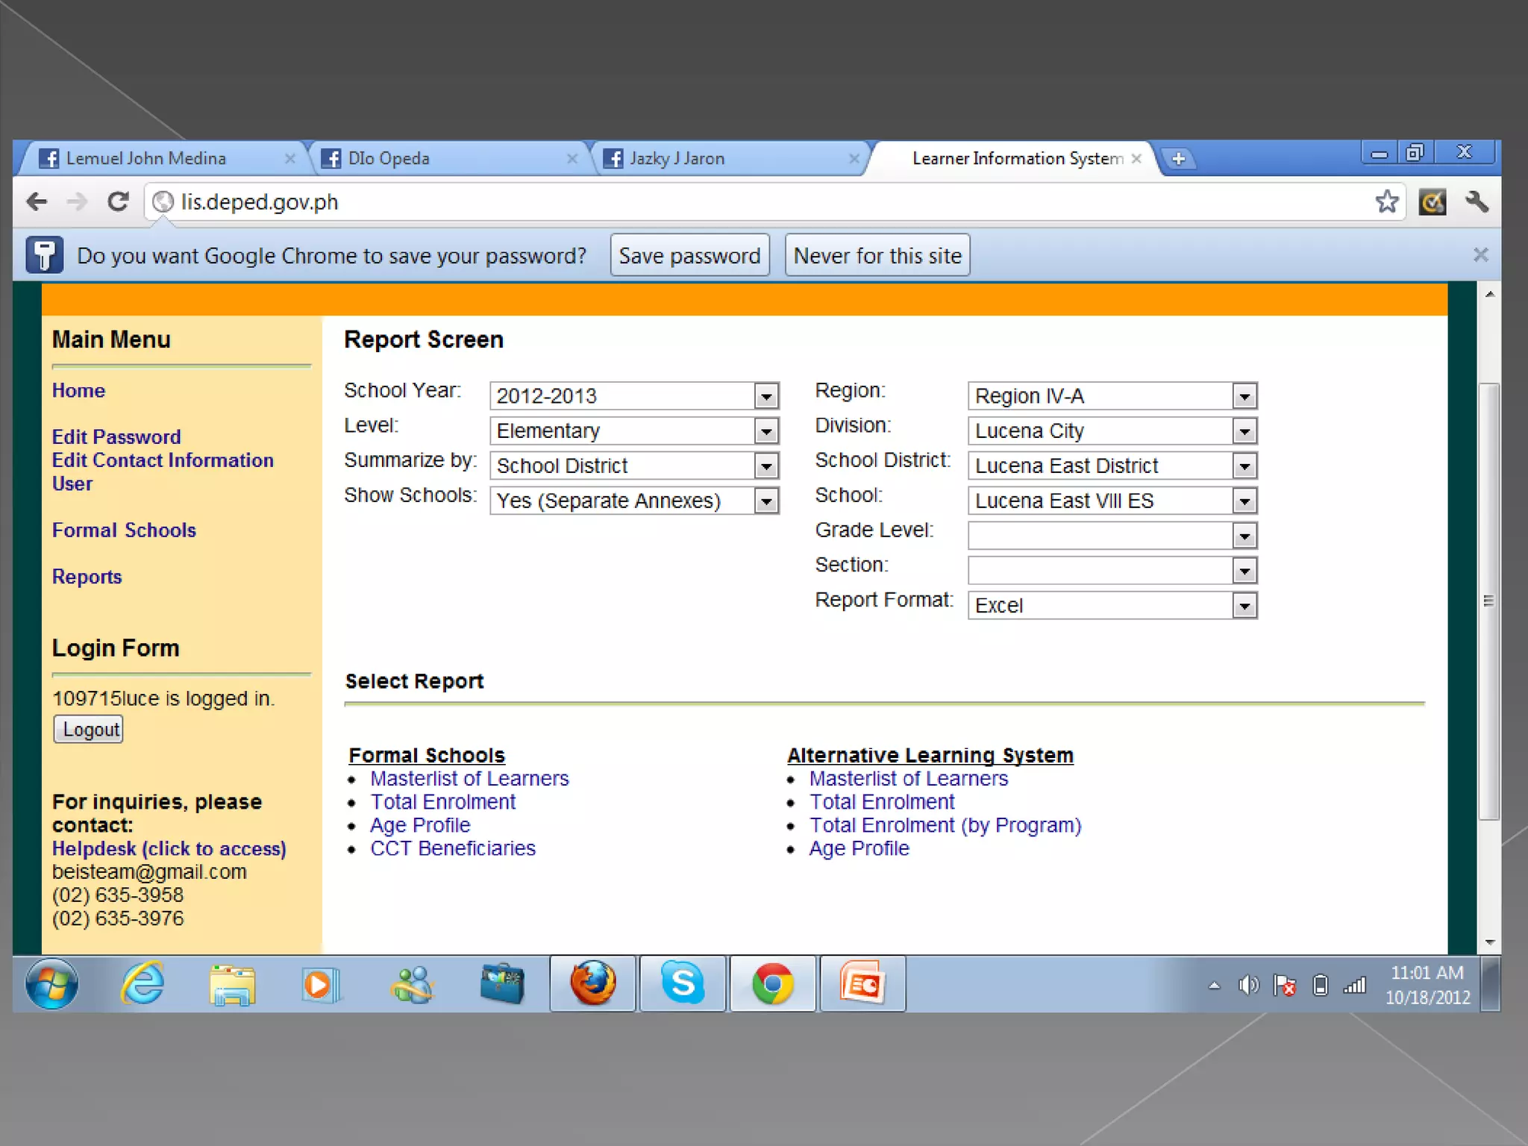Close the Lemuel John Medina tab
The height and width of the screenshot is (1146, 1528).
(x=290, y=159)
